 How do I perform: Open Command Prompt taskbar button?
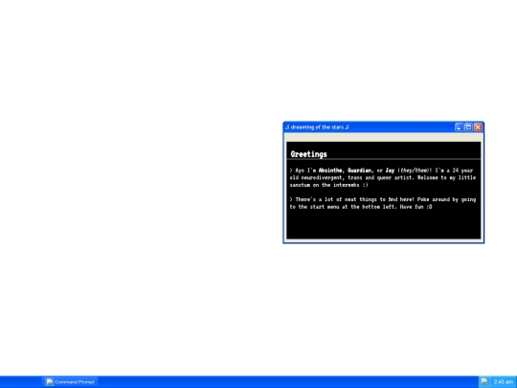point(70,381)
